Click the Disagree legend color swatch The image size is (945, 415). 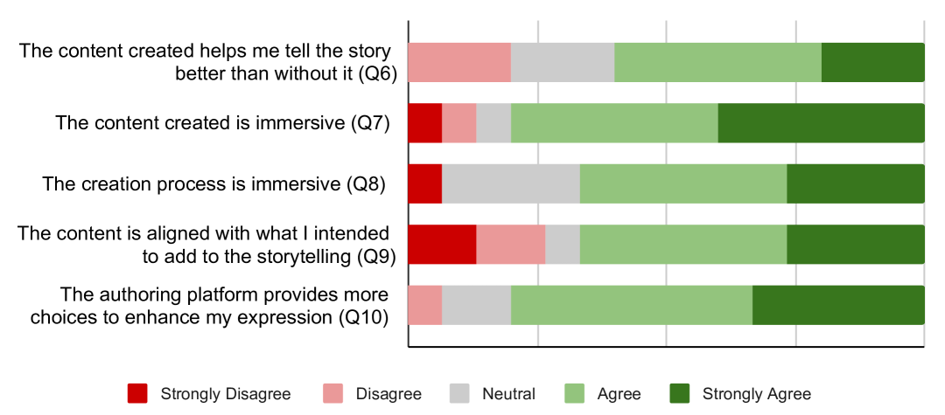[x=333, y=394]
